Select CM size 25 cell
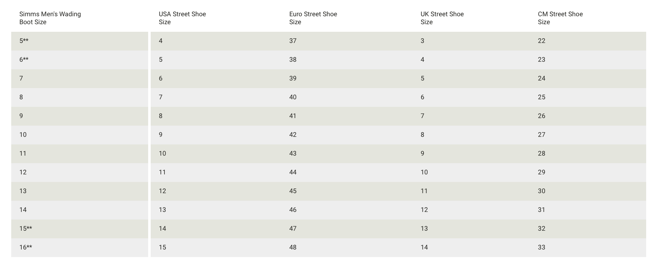This screenshot has height=265, width=657. click(541, 97)
